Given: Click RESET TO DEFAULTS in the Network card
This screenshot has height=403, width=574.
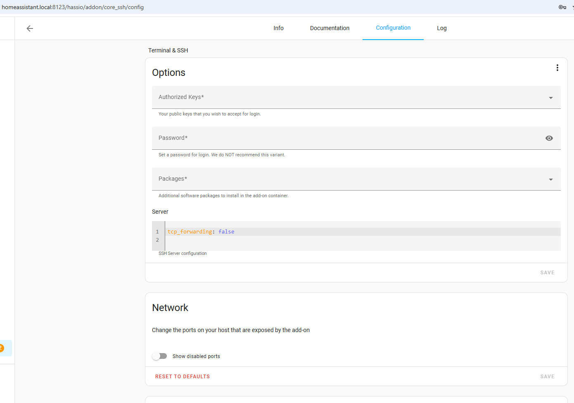Looking at the screenshot, I should (x=183, y=376).
